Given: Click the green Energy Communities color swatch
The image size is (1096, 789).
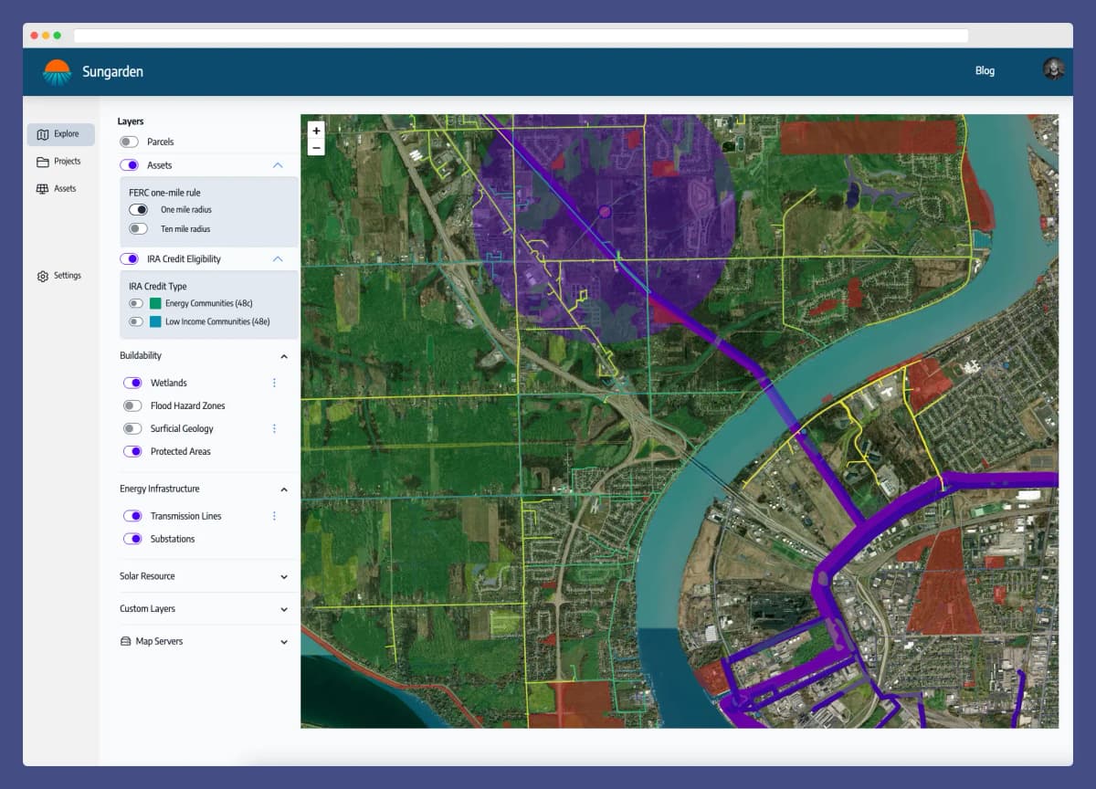Looking at the screenshot, I should click(x=156, y=303).
